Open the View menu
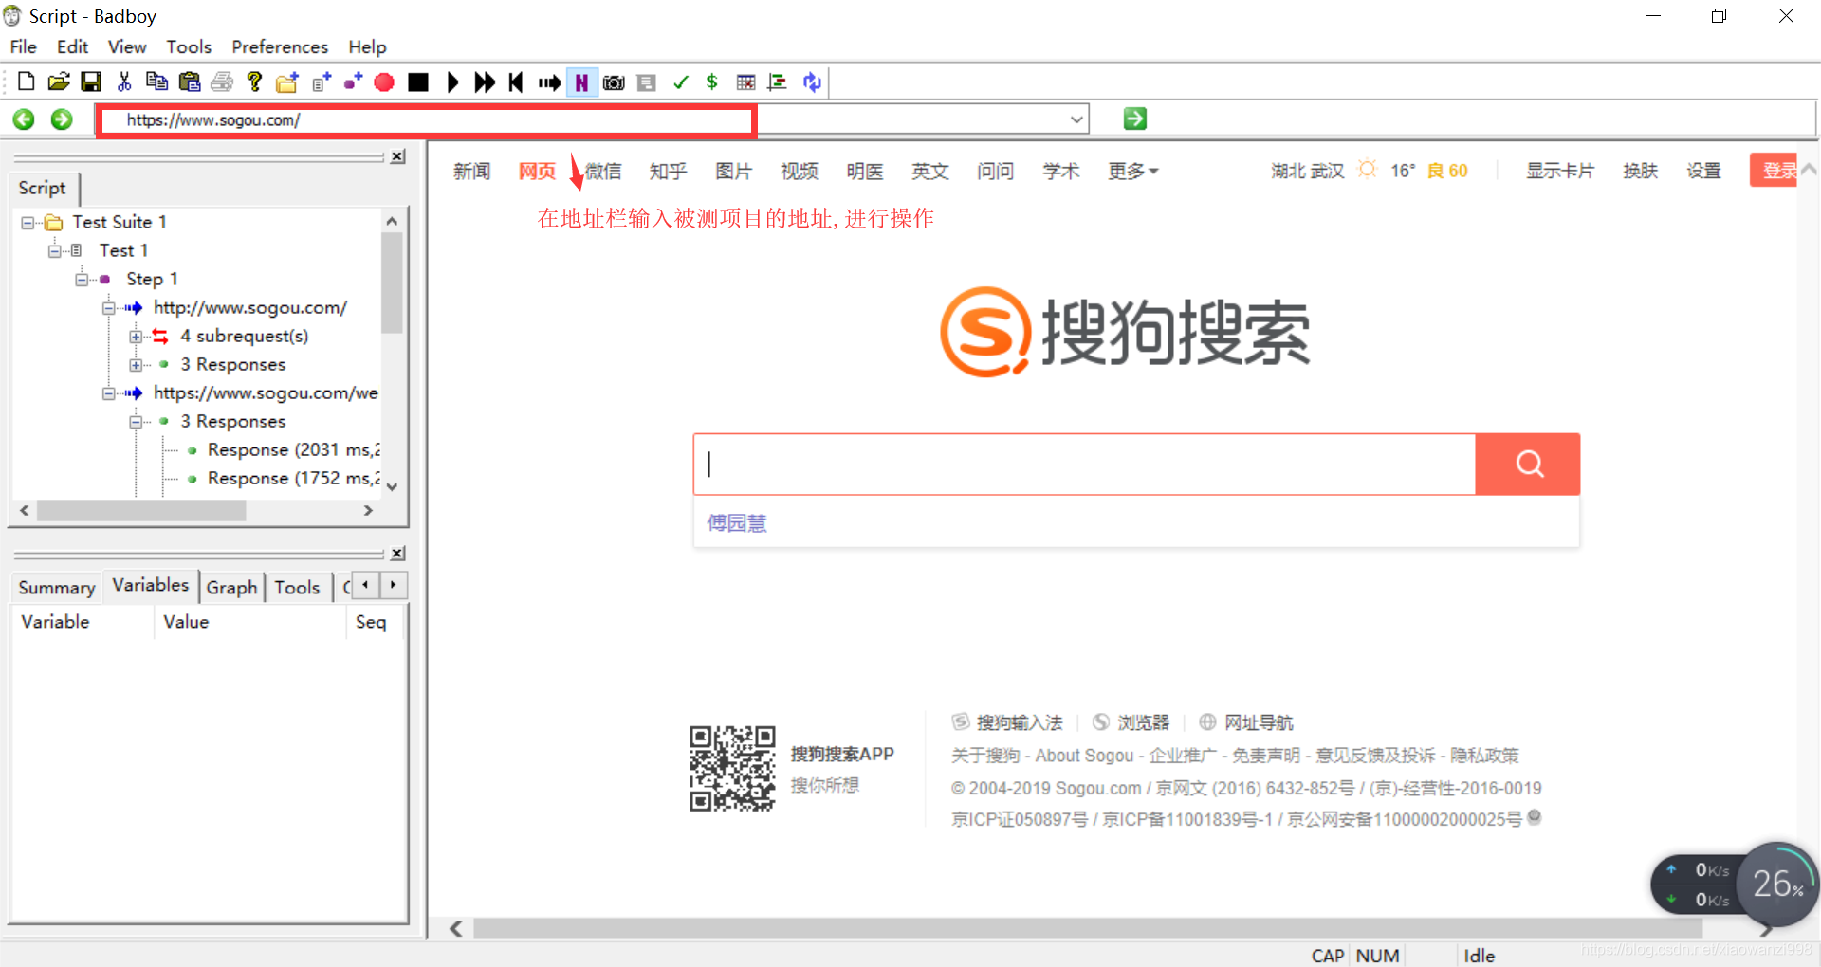Viewport: 1821px width, 967px height. pyautogui.click(x=127, y=46)
